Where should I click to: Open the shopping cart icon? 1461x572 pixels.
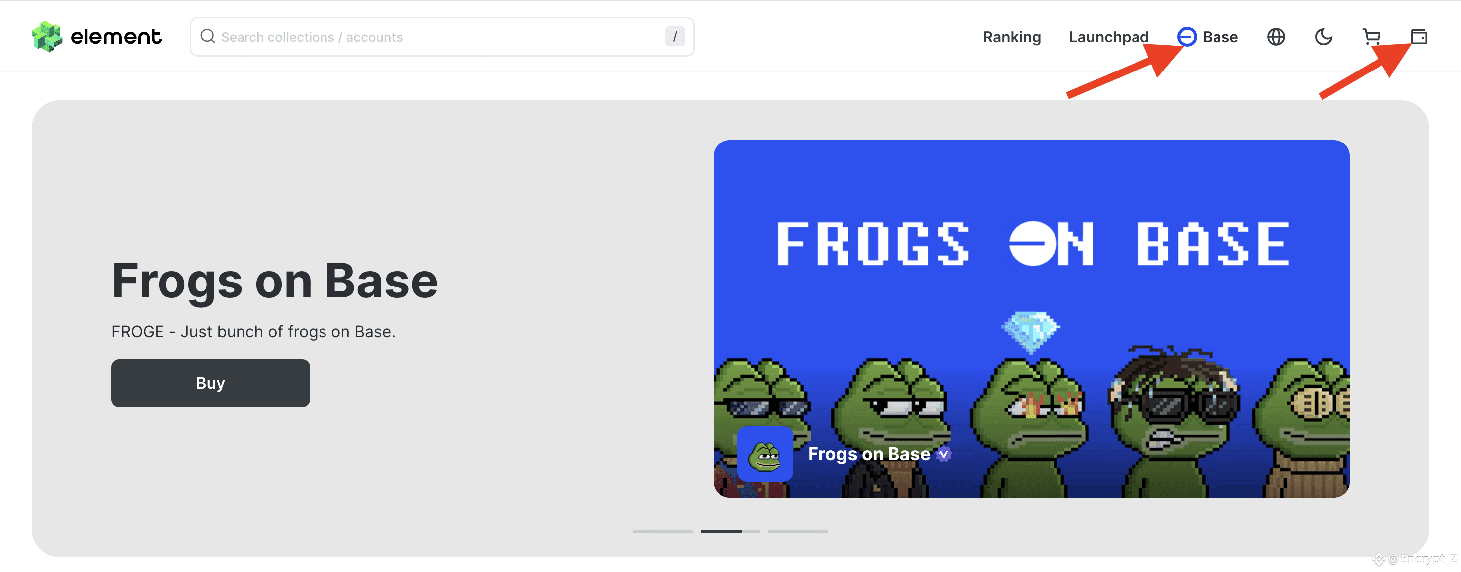1371,37
